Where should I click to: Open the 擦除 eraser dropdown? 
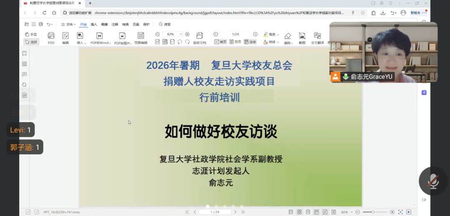click(x=288, y=38)
